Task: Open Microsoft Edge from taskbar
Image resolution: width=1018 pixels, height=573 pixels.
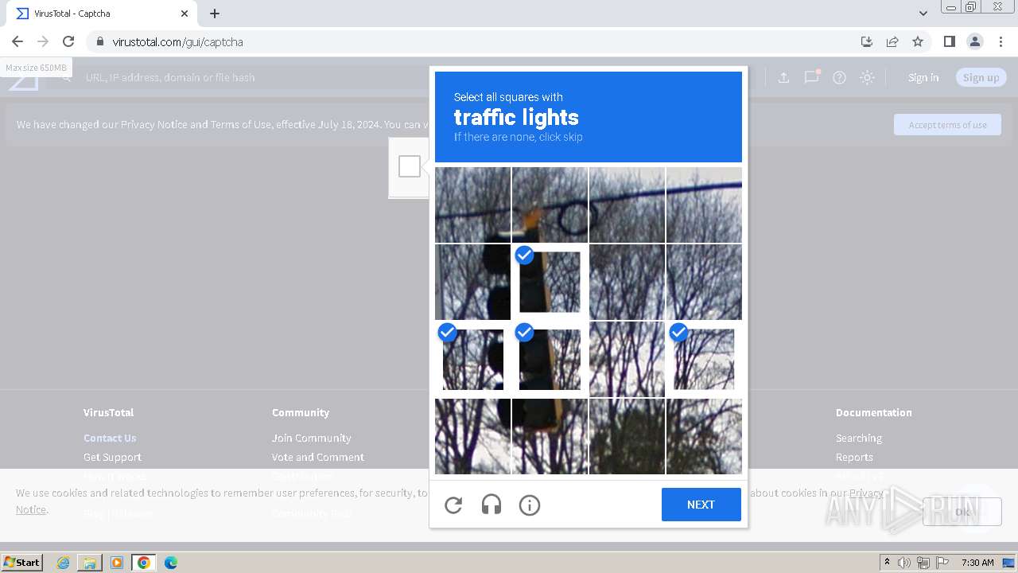Action: coord(171,563)
